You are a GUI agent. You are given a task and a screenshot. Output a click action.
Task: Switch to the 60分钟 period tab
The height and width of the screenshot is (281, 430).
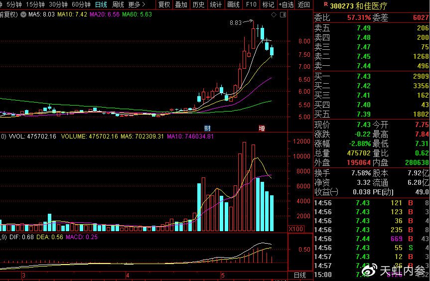pos(81,4)
